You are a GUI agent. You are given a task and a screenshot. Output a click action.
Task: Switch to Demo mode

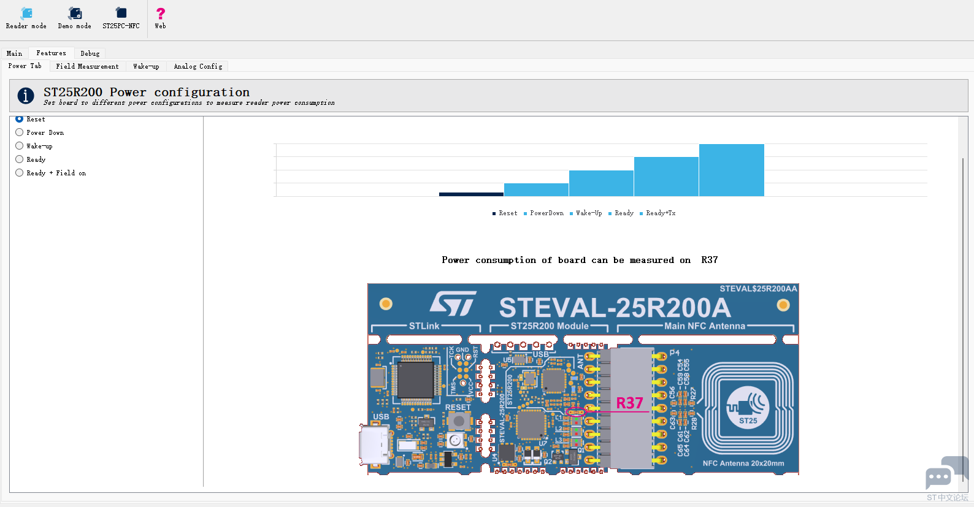click(75, 18)
